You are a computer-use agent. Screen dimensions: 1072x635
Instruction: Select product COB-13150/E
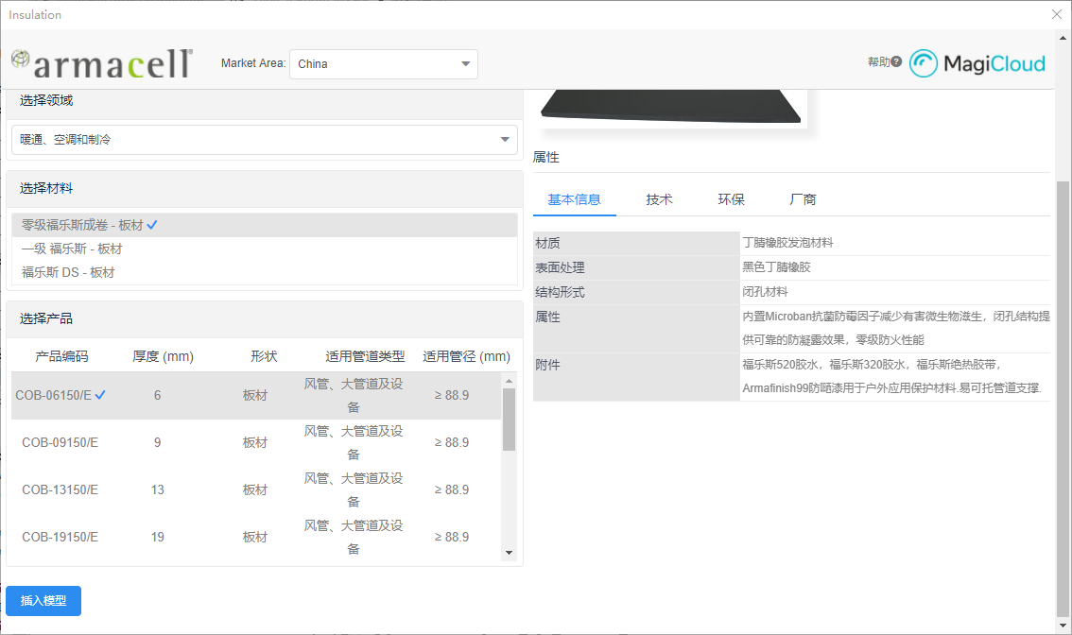[256, 489]
